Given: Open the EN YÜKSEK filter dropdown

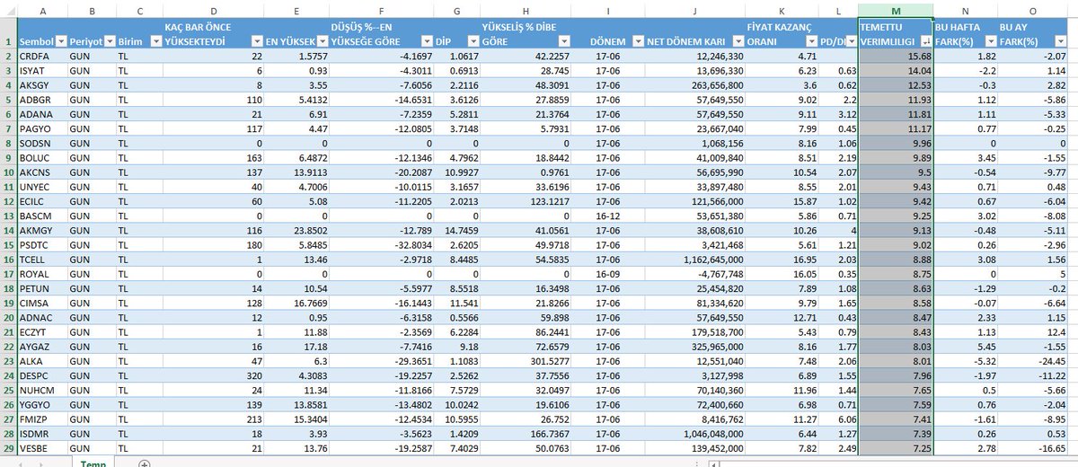Looking at the screenshot, I should click(x=323, y=42).
